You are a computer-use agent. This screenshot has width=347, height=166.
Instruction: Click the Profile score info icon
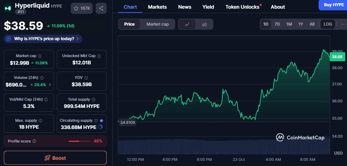point(34,141)
